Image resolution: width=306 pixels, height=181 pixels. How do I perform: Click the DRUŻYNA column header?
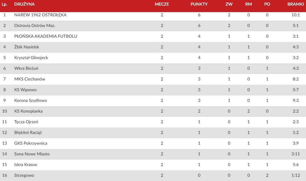[24, 4]
